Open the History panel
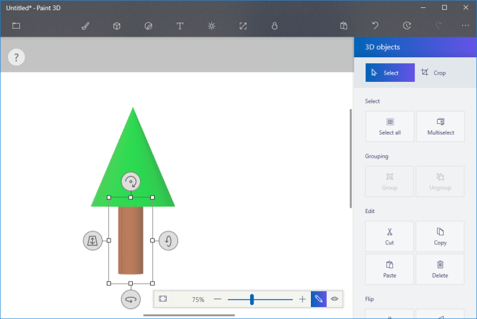Screen dimensions: 477x319 [x=407, y=26]
